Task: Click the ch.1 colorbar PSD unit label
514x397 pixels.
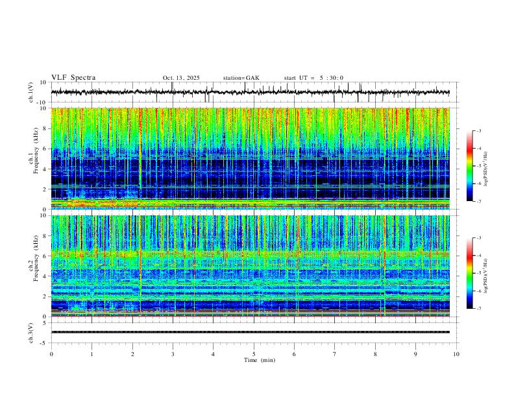Action: pyautogui.click(x=486, y=169)
